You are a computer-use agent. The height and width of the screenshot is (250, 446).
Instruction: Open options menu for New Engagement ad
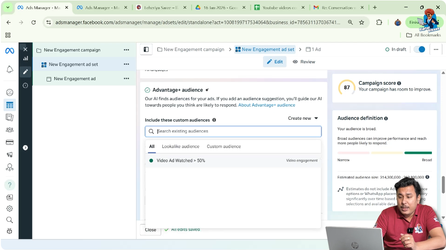point(126,78)
